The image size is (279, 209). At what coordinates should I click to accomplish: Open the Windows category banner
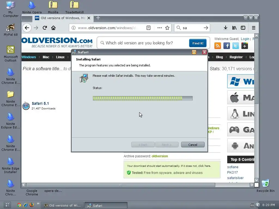(241, 81)
